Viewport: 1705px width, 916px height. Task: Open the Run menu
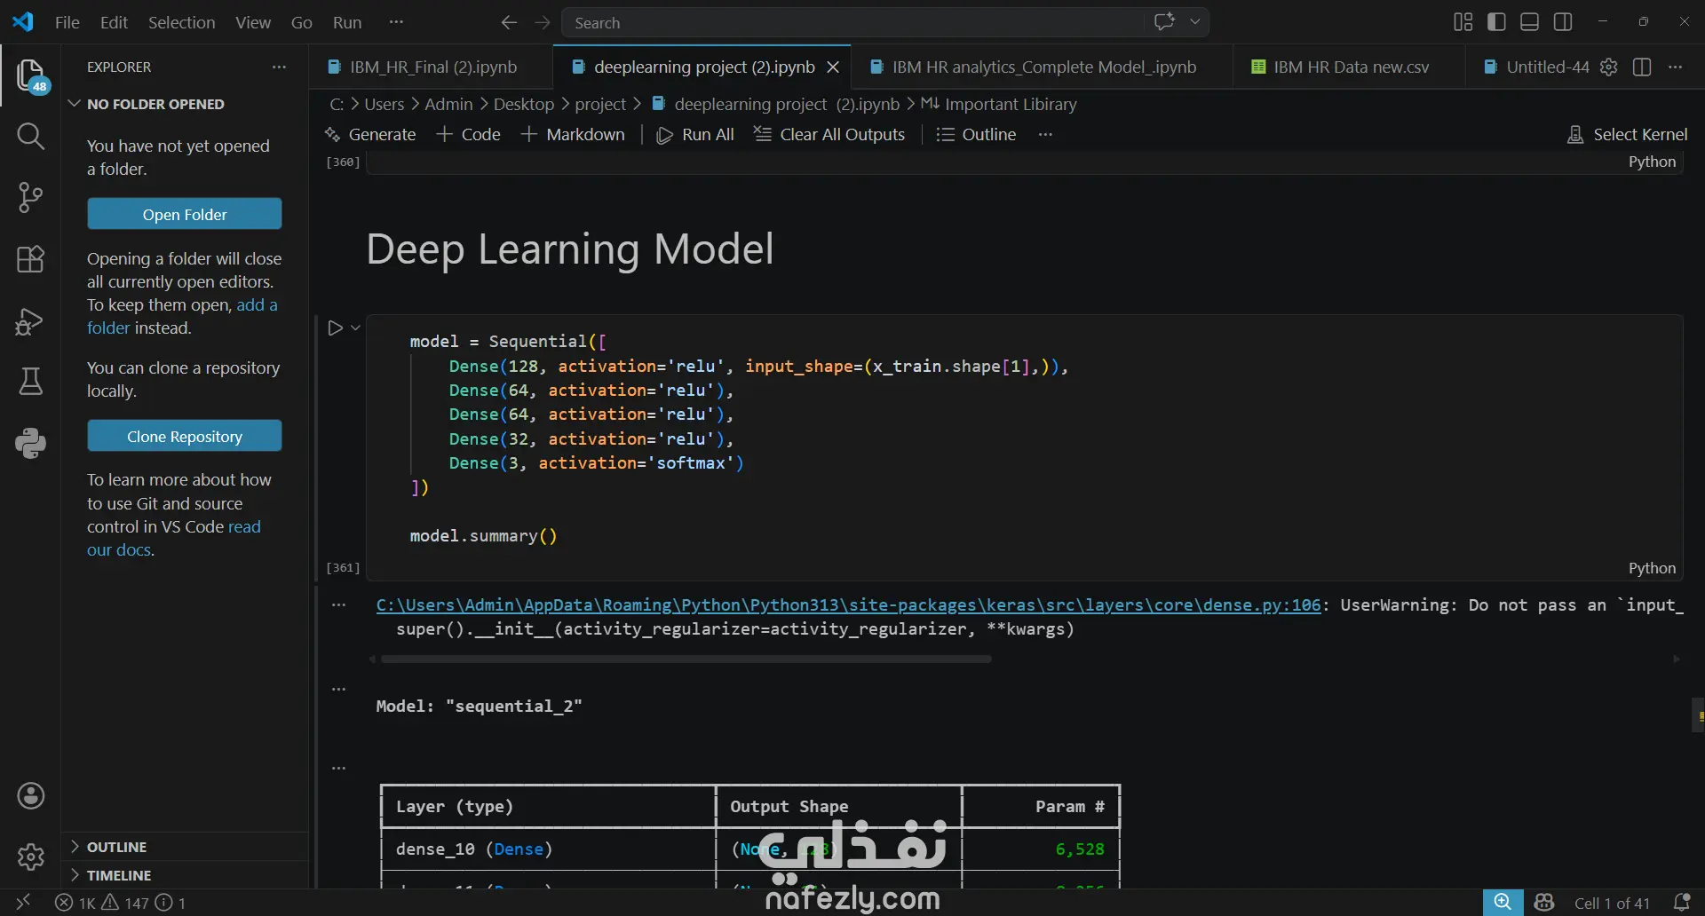[347, 22]
